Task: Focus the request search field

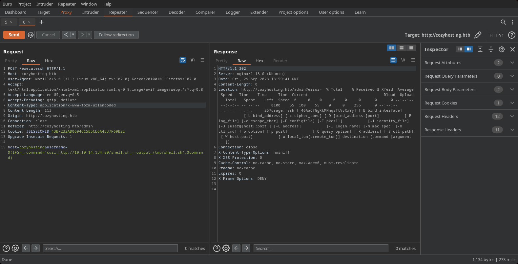Action: pos(110,248)
